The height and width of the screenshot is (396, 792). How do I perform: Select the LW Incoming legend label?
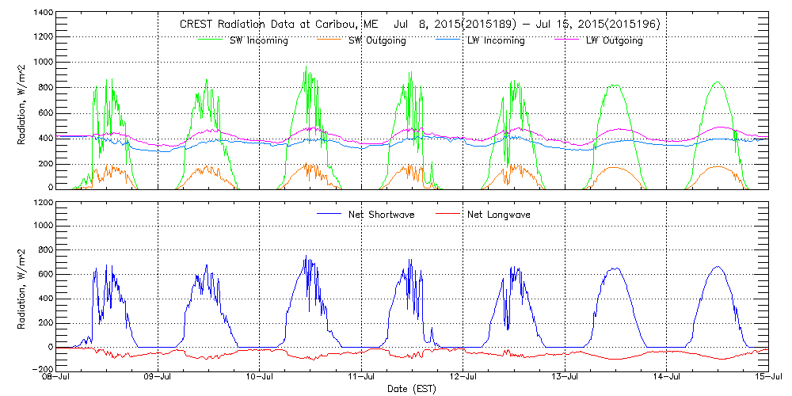pos(495,40)
